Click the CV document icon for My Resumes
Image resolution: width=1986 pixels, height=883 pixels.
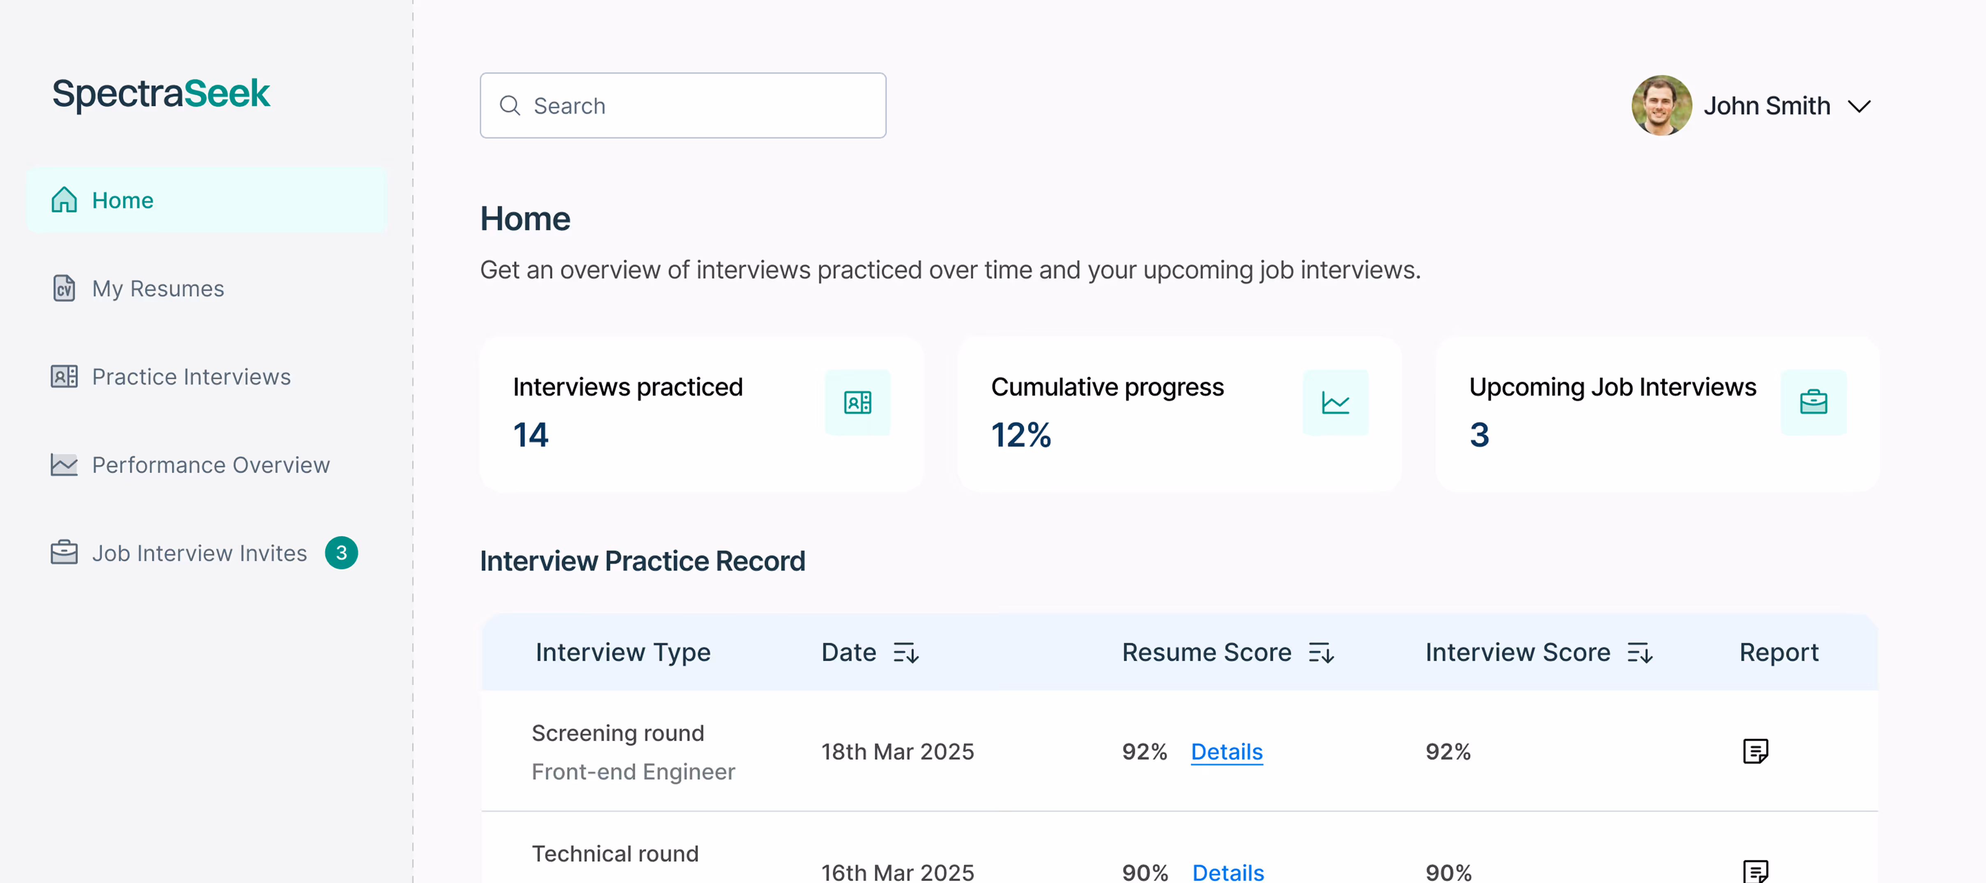(64, 288)
